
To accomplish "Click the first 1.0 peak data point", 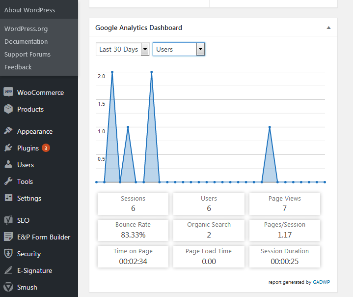I will (x=128, y=127).
